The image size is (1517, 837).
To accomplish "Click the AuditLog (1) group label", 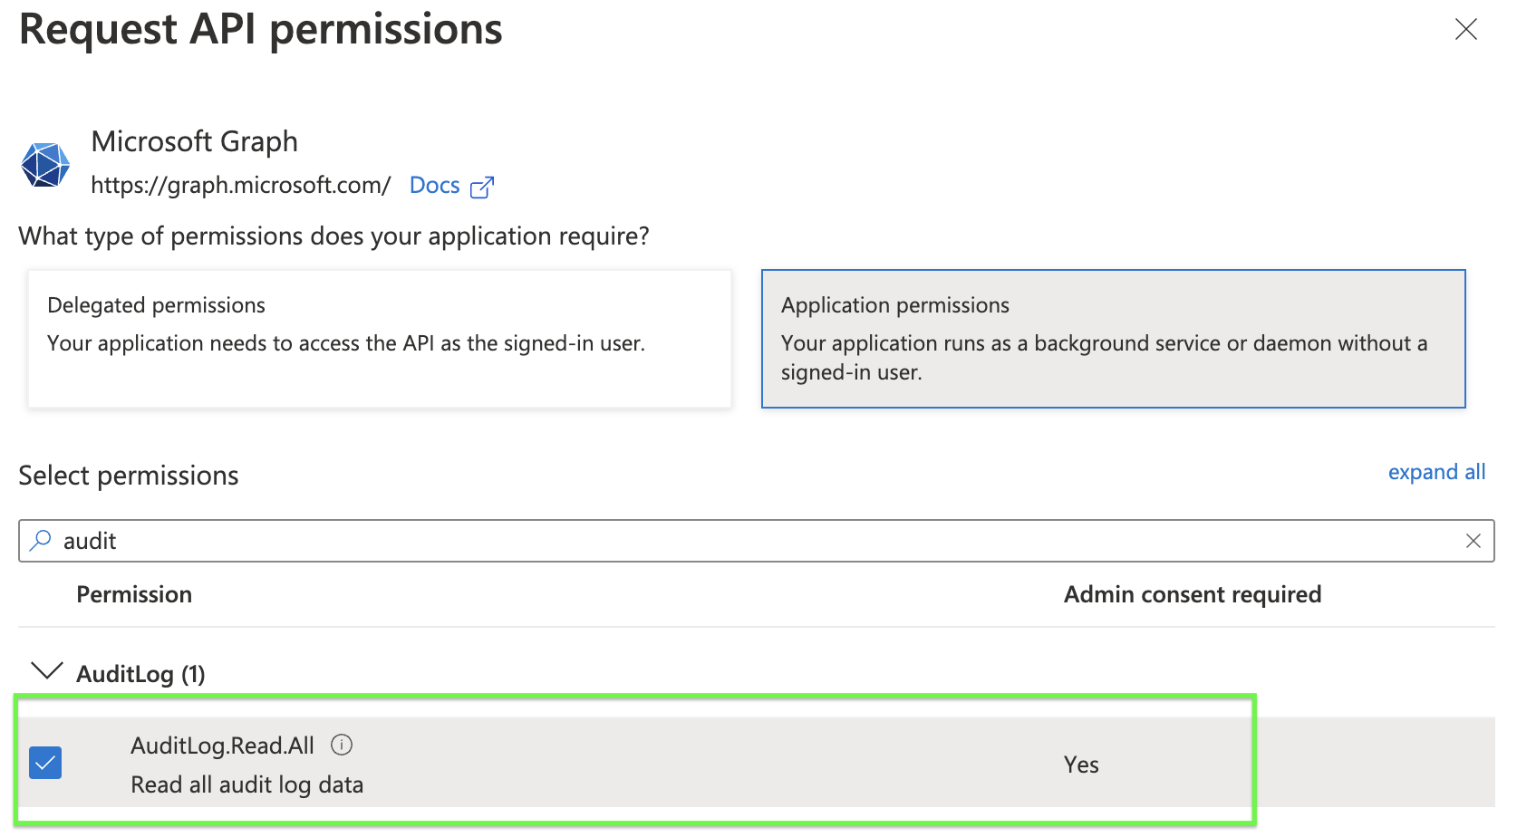I will point(140,674).
